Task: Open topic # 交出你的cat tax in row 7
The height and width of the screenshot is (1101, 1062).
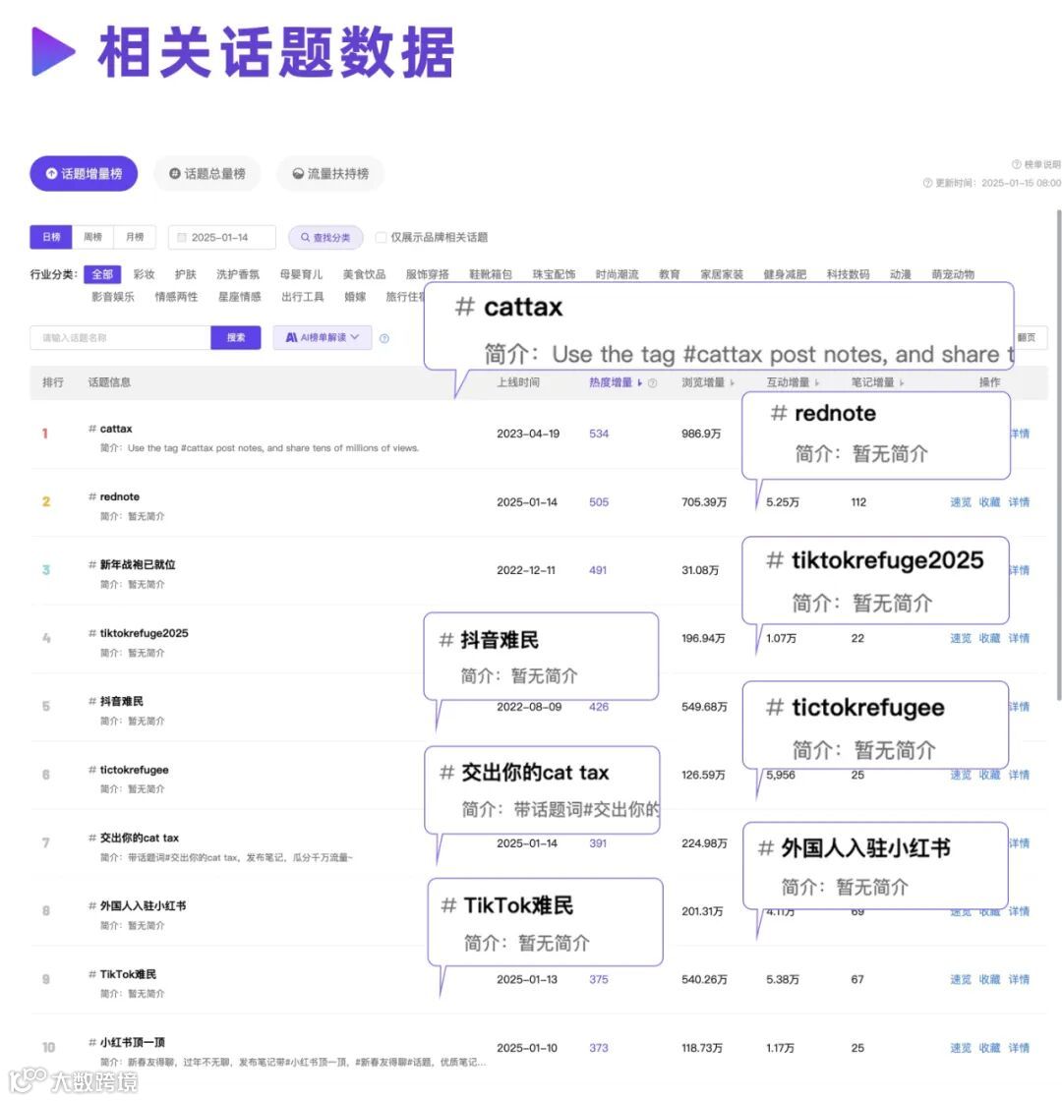Action: (134, 838)
